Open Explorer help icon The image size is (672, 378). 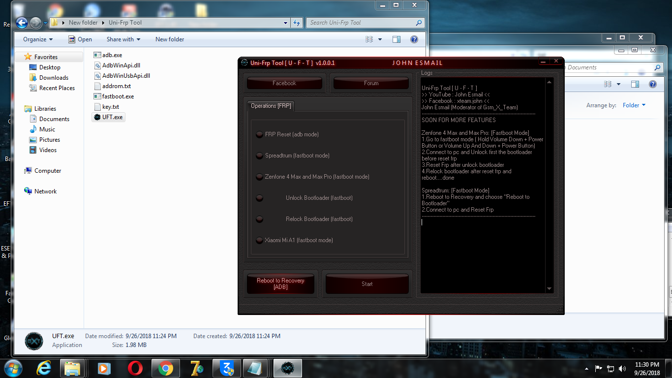pos(414,39)
